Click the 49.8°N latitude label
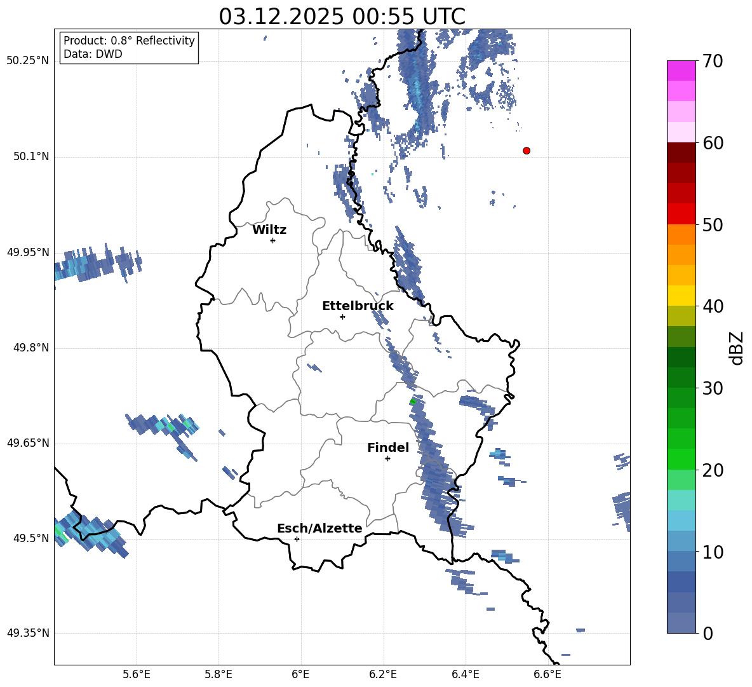 [x=30, y=348]
